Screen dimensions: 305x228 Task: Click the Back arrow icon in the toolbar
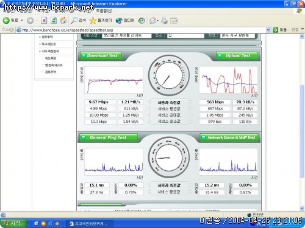tap(6, 20)
